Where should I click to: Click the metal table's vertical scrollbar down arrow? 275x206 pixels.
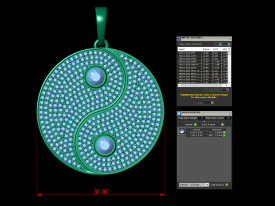(x=229, y=82)
